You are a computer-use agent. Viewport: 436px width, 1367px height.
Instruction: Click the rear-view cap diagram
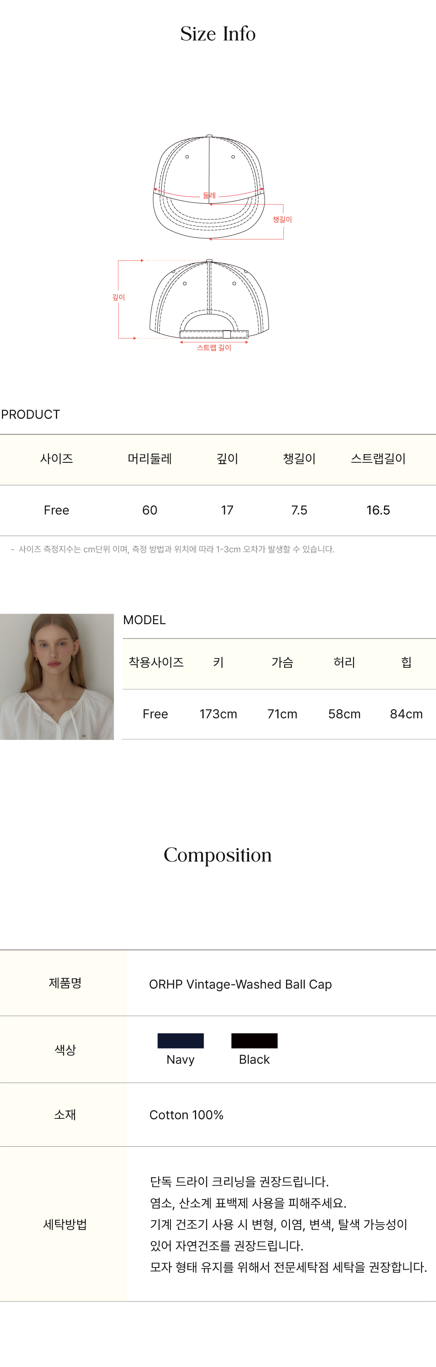pyautogui.click(x=209, y=300)
